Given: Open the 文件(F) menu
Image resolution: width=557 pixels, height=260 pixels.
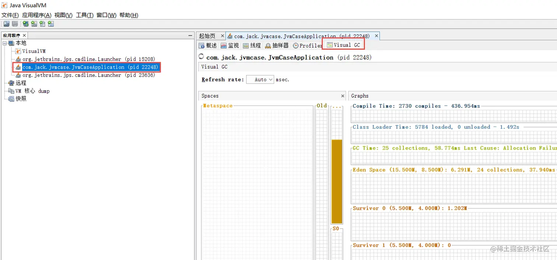Looking at the screenshot, I should tap(10, 15).
